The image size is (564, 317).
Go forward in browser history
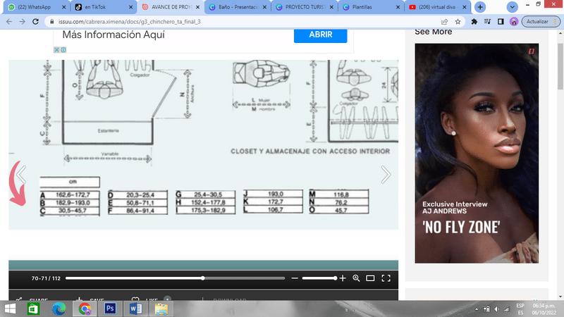click(23, 22)
